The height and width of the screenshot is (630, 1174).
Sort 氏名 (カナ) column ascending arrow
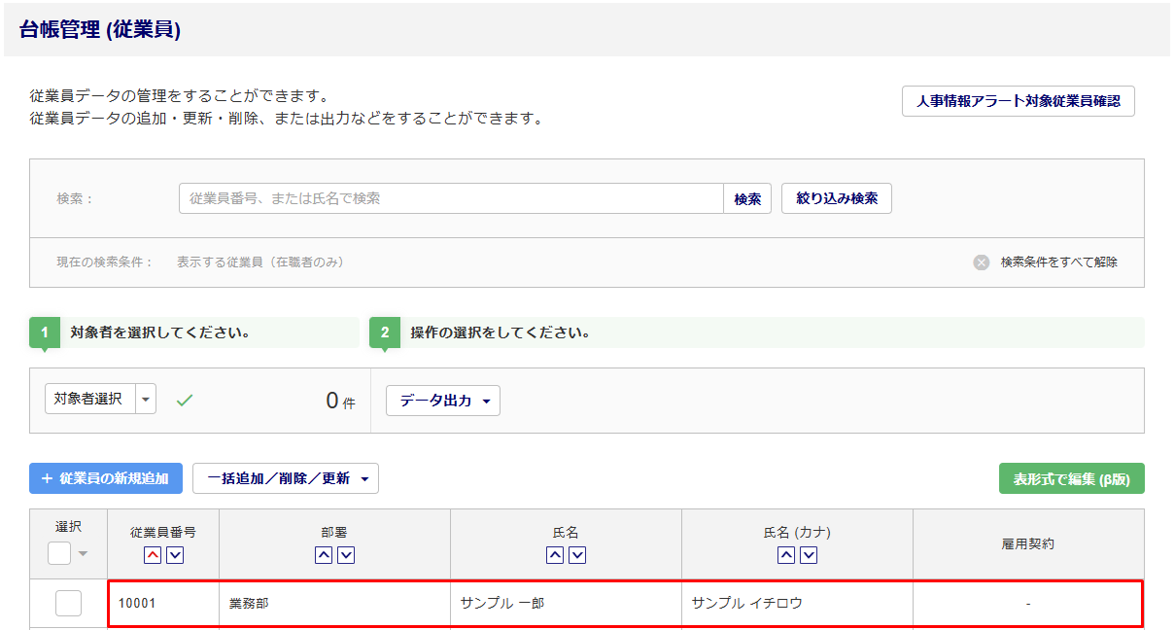786,555
